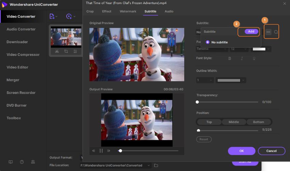Click the Output Preview video frame
290x171 pixels.
click(137, 120)
